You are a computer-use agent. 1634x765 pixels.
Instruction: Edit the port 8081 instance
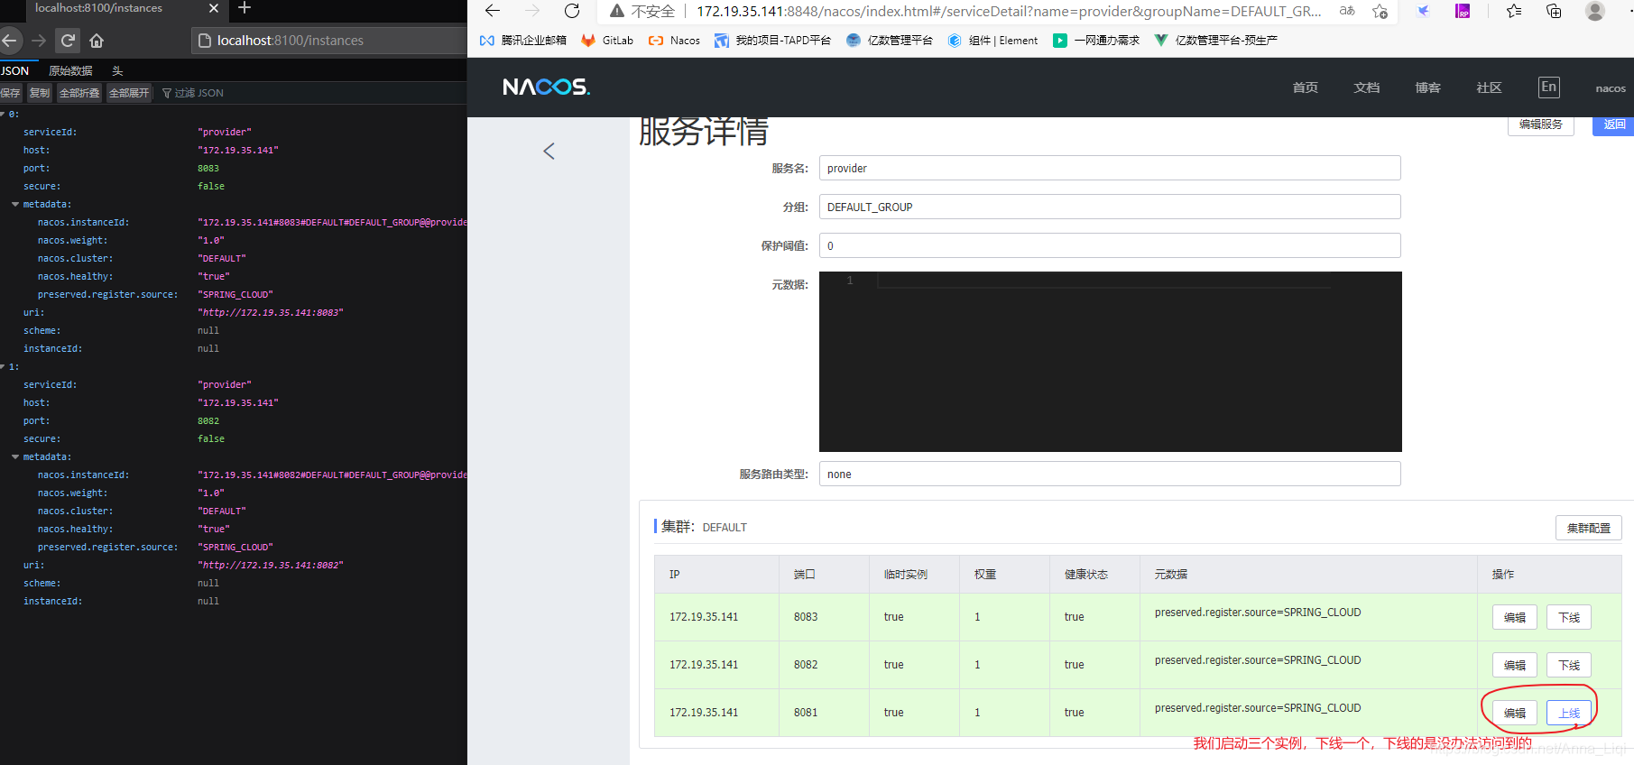click(x=1514, y=713)
